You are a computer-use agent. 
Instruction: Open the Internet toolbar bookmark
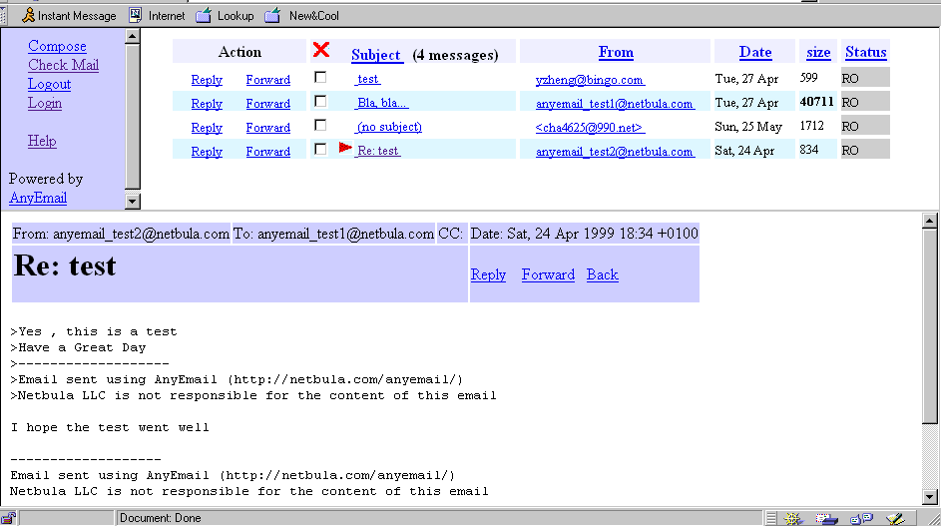(158, 16)
